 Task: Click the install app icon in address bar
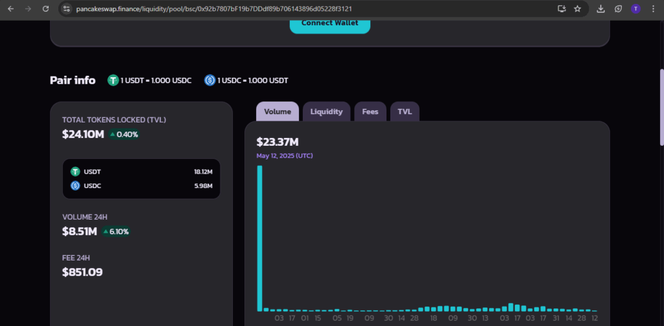coord(562,8)
